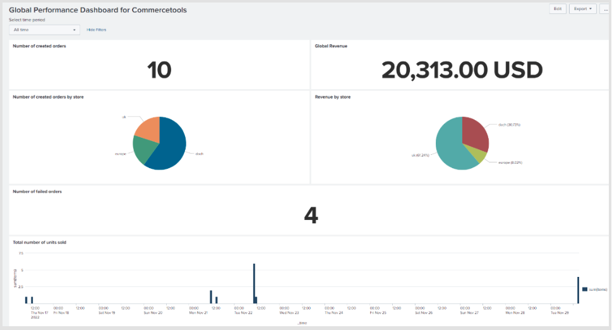Click the failed orders value 4
The image size is (612, 330).
pyautogui.click(x=311, y=215)
